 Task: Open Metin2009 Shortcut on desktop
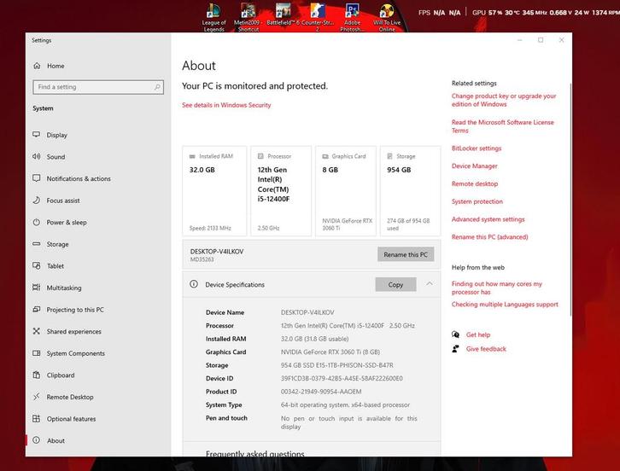pos(248,16)
